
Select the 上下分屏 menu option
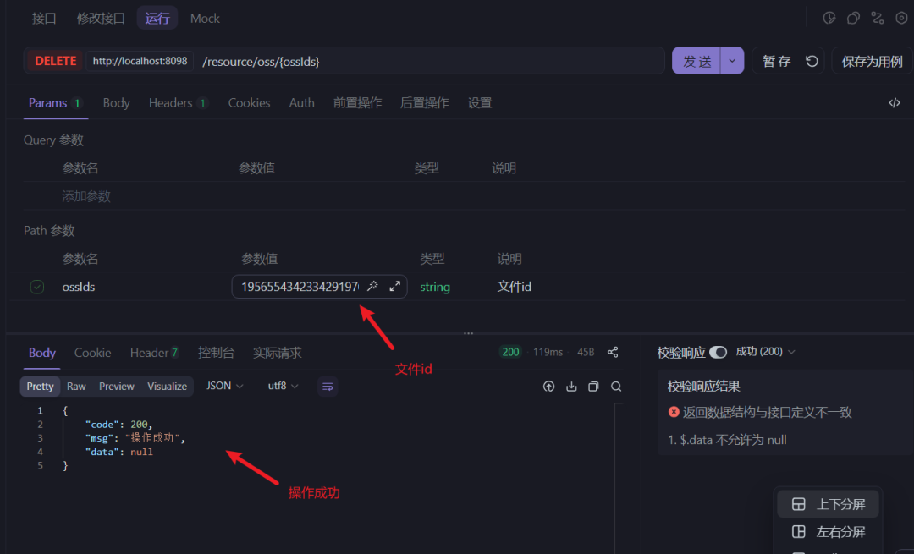828,504
